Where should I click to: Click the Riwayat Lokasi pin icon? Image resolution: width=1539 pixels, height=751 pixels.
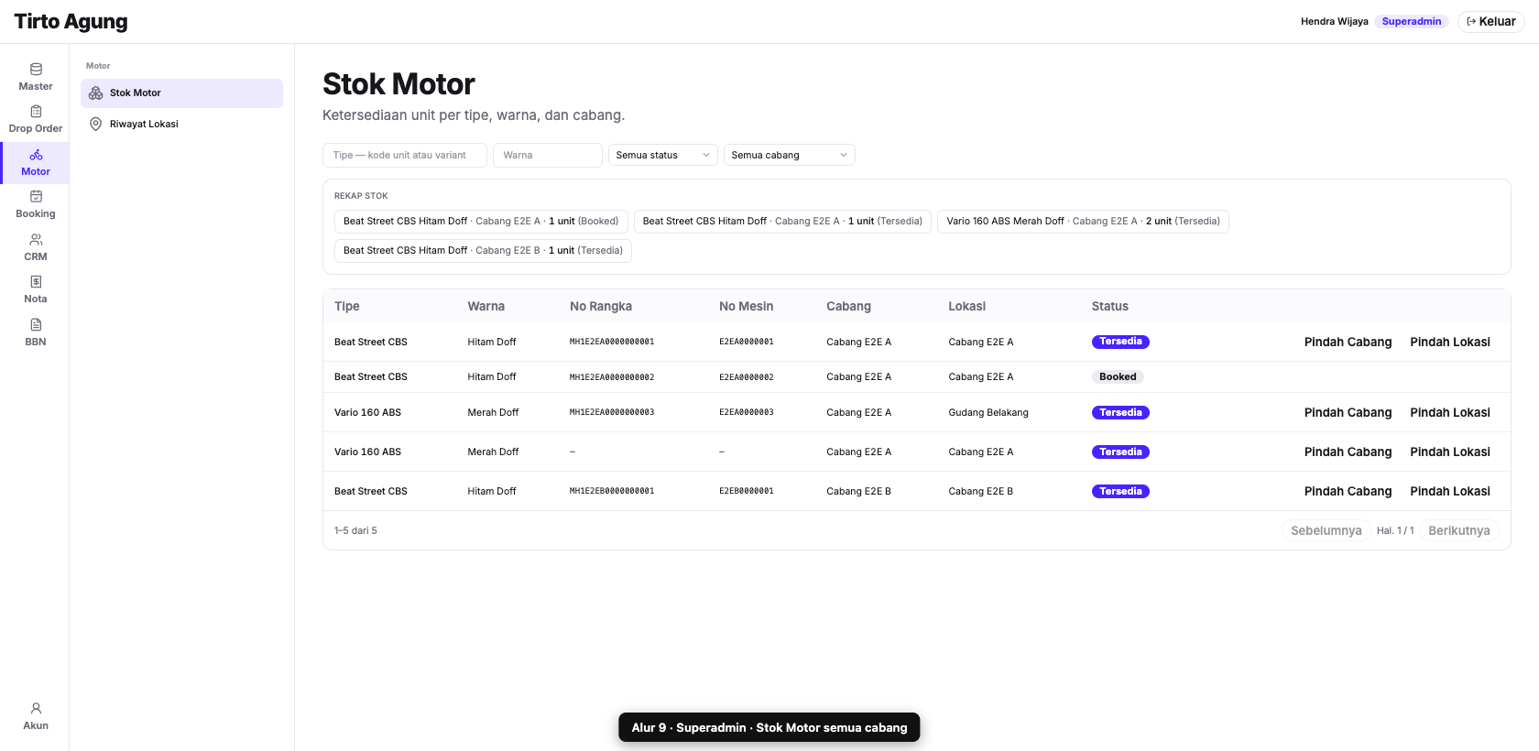pos(95,125)
